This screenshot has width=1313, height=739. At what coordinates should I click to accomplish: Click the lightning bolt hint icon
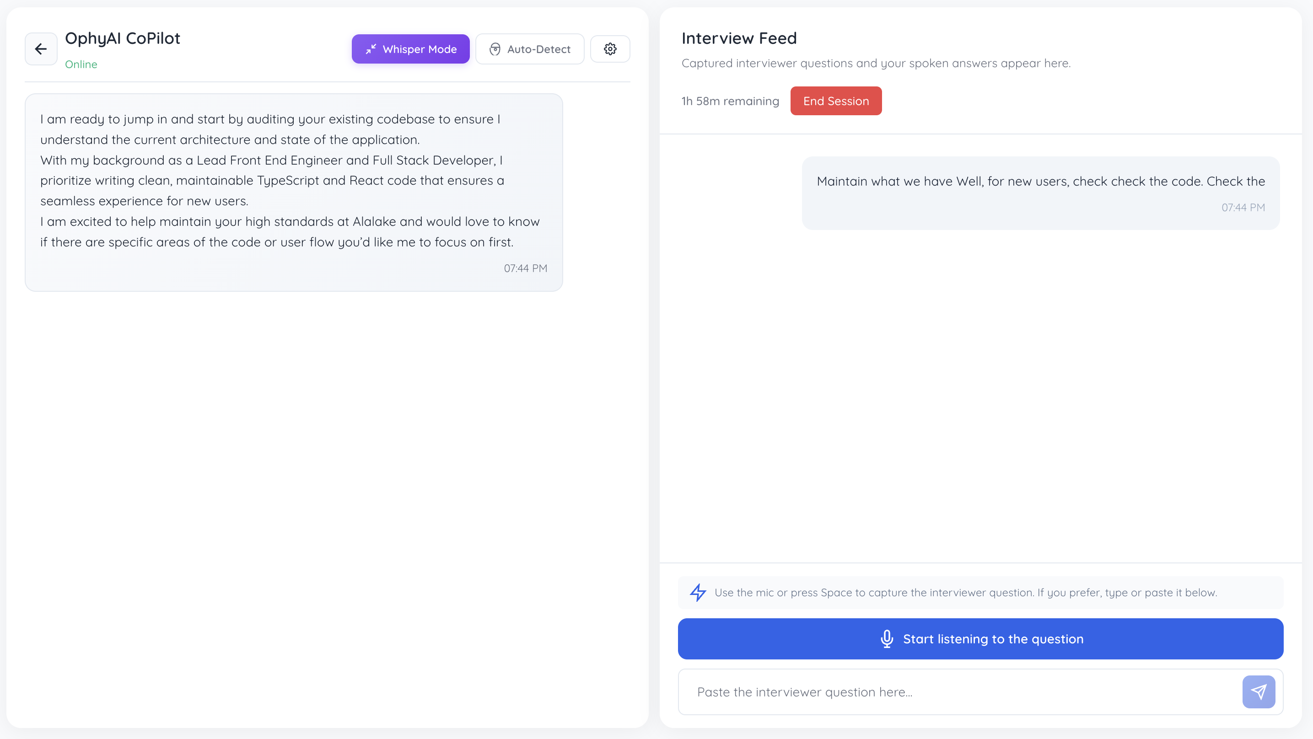pyautogui.click(x=698, y=593)
